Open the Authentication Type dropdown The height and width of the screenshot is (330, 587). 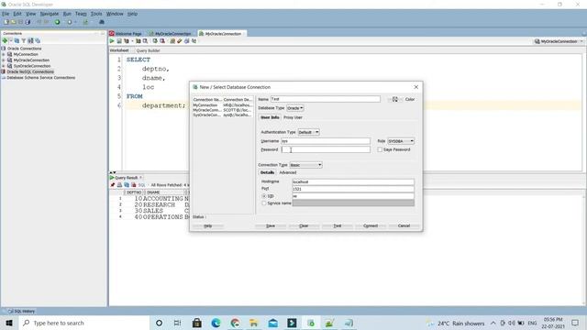tap(308, 132)
